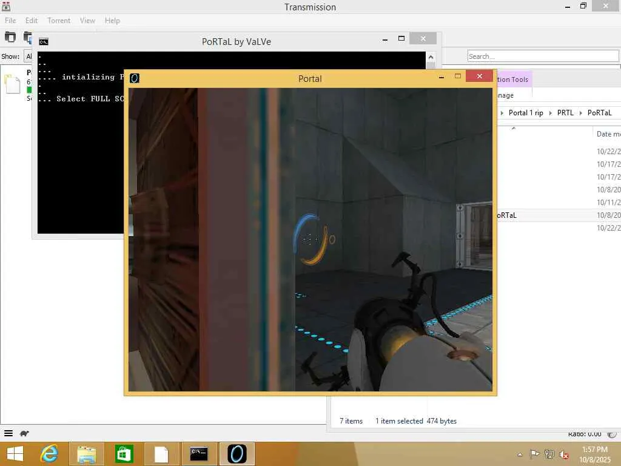Open File Explorer from taskbar
Screen dimensions: 621x466
click(86, 454)
